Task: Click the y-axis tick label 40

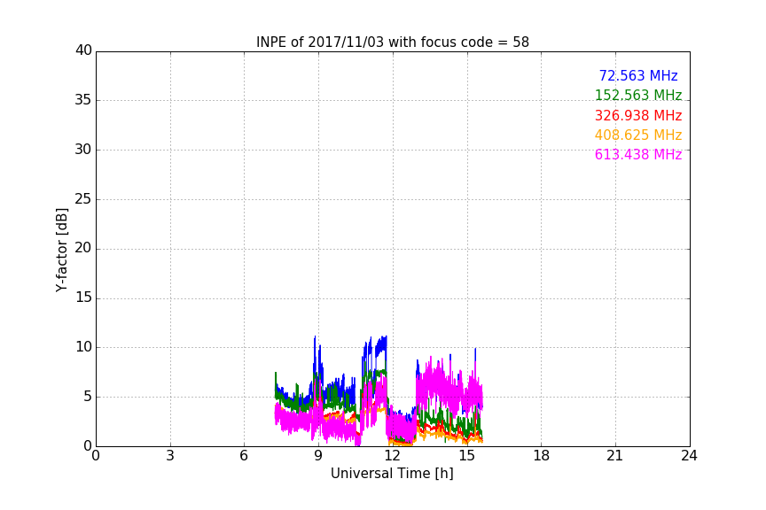Action: [83, 50]
